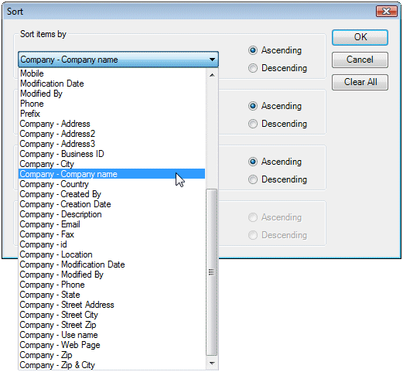Image resolution: width=403 pixels, height=372 pixels.
Task: Click the scroll up arrow in dropdown list
Action: click(x=212, y=75)
